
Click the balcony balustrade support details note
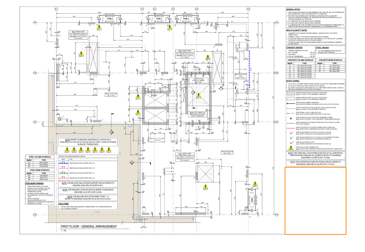[x=88, y=184]
